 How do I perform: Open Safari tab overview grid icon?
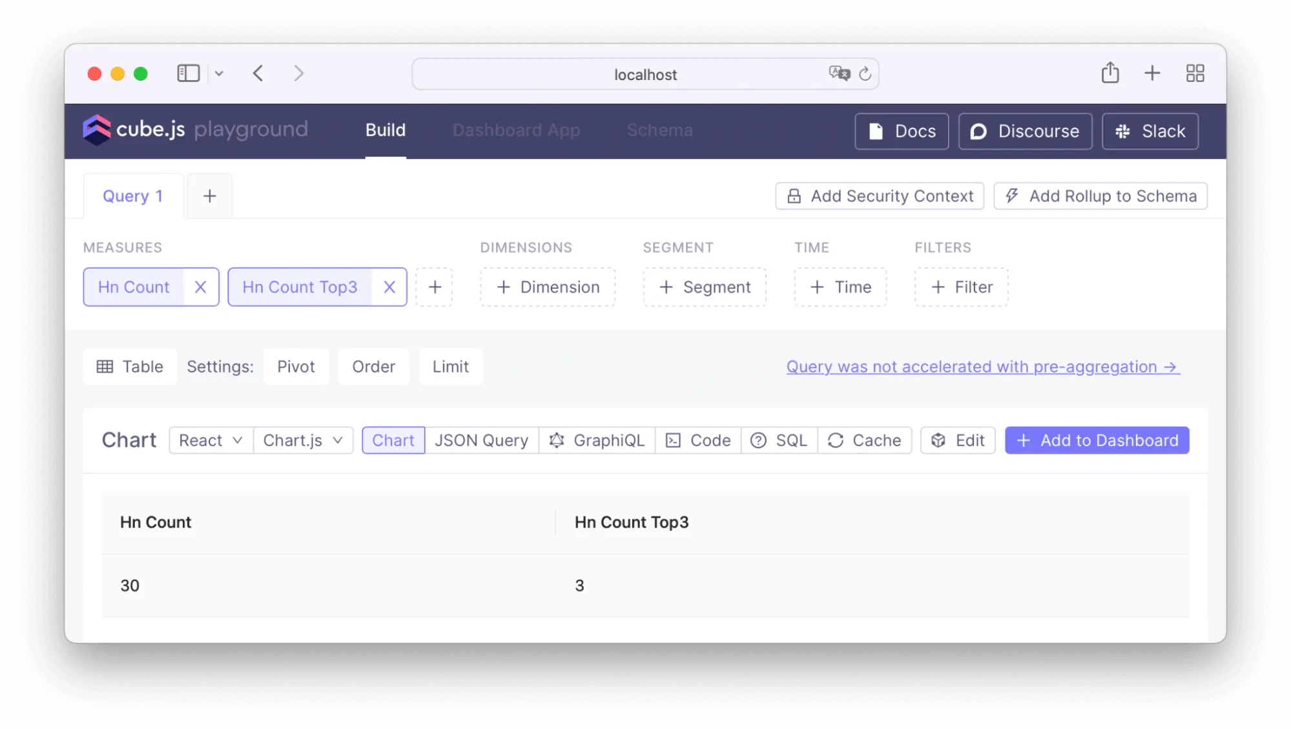pyautogui.click(x=1195, y=74)
